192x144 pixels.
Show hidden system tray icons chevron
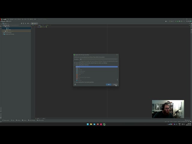click(167, 124)
